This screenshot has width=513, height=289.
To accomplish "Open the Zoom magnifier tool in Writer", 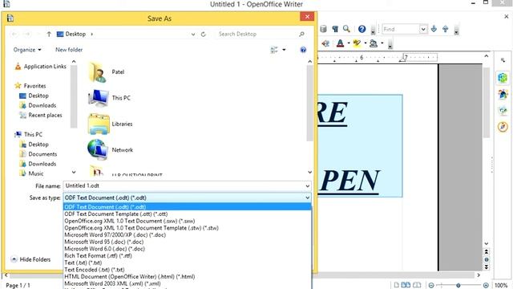I will click(x=346, y=29).
